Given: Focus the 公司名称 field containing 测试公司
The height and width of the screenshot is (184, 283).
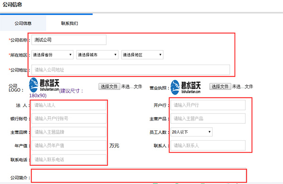Looking at the screenshot, I should point(69,40).
